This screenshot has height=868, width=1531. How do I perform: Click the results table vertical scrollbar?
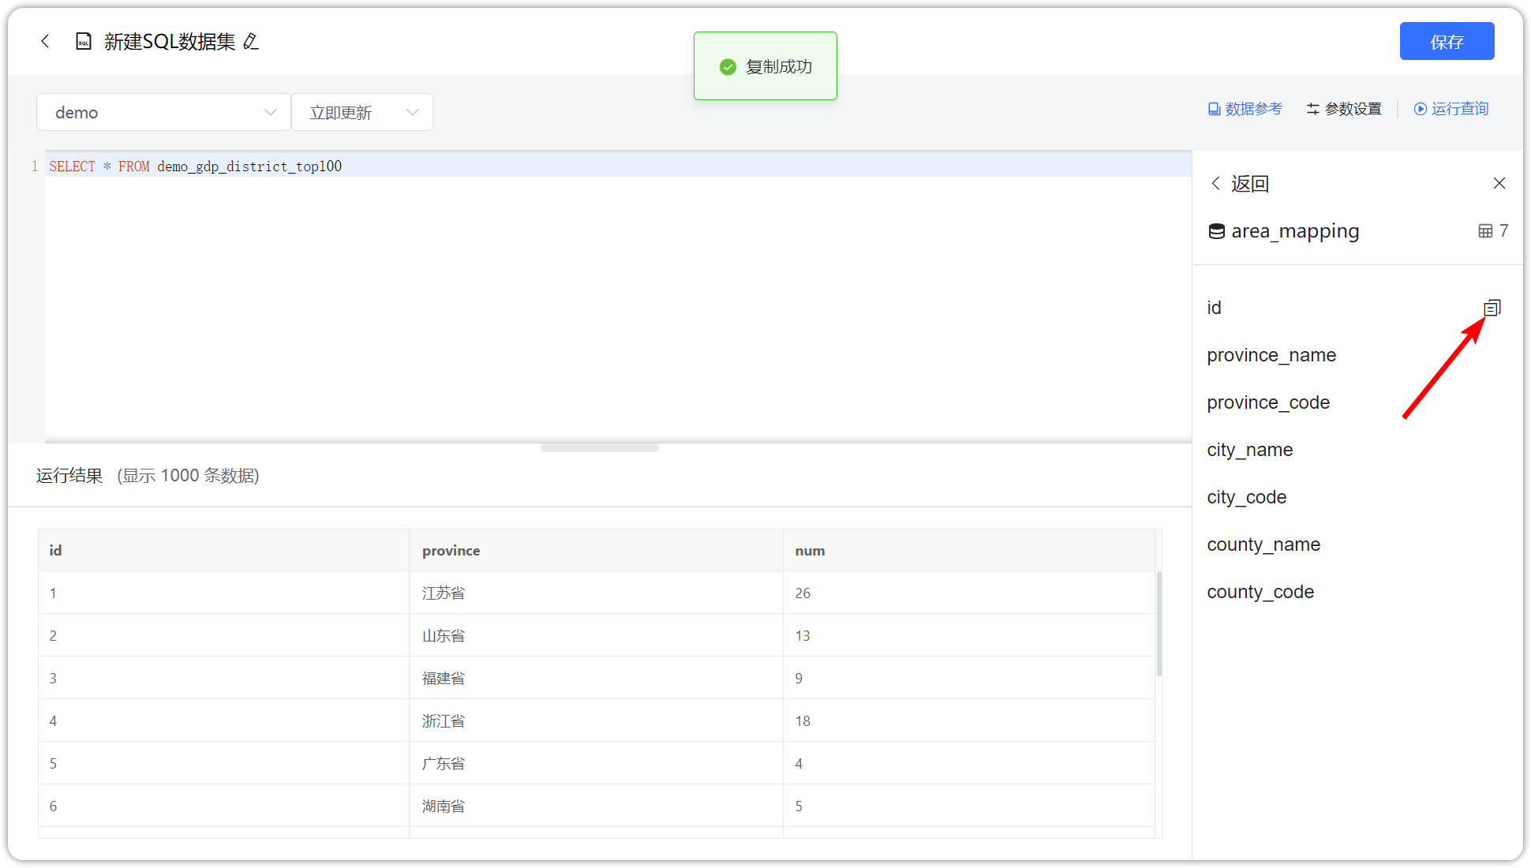coord(1159,623)
